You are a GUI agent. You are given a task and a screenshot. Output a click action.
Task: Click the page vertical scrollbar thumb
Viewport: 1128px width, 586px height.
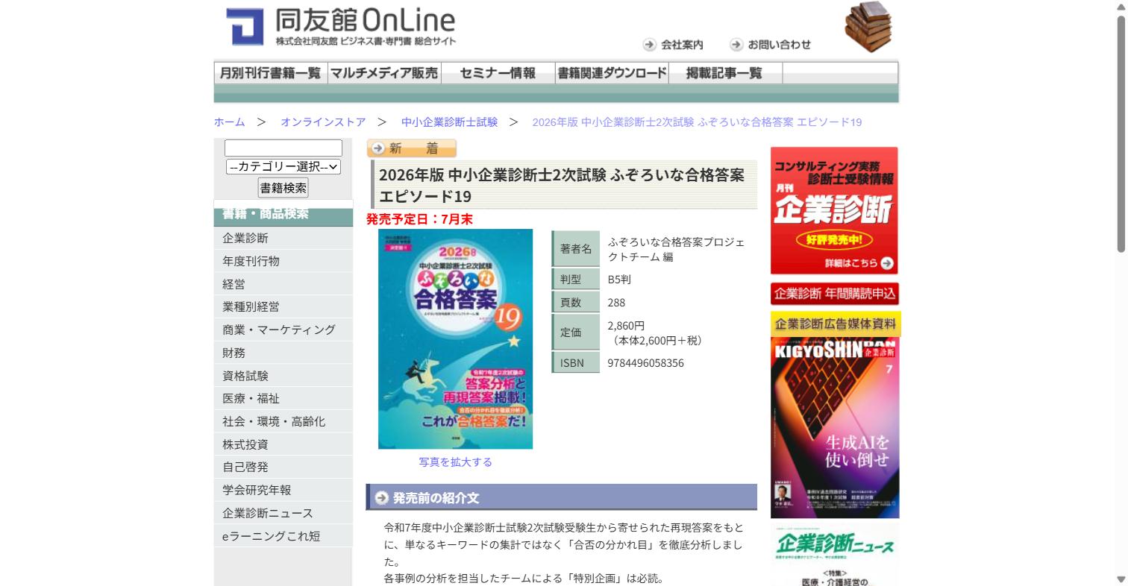tap(1121, 134)
